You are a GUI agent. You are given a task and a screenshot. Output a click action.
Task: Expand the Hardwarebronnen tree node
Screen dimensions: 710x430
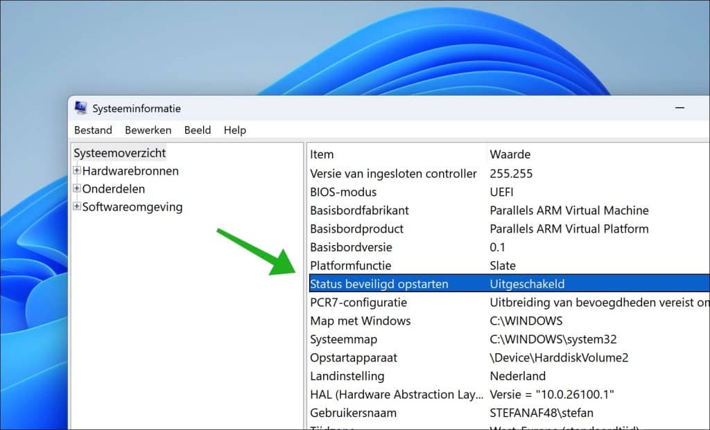click(78, 171)
